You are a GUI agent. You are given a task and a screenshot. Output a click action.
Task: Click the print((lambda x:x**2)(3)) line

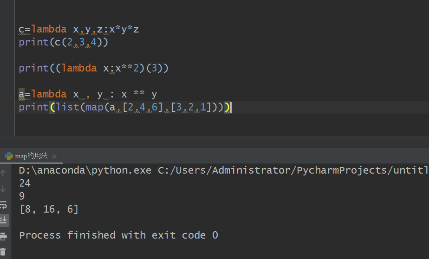[x=94, y=68]
